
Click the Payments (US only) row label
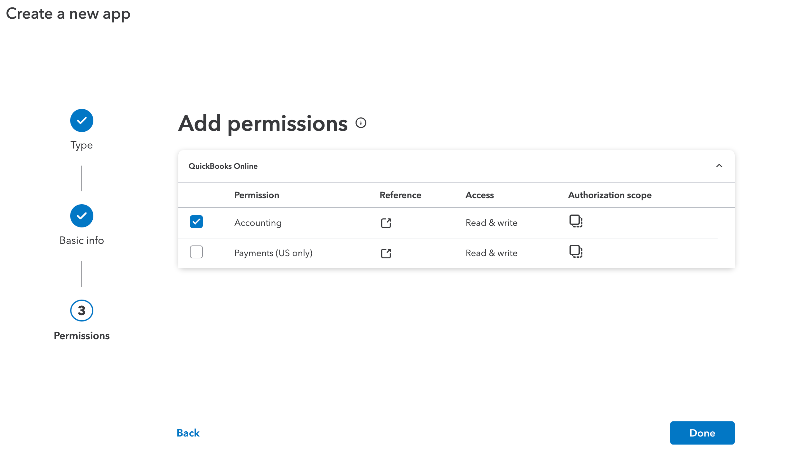[273, 253]
